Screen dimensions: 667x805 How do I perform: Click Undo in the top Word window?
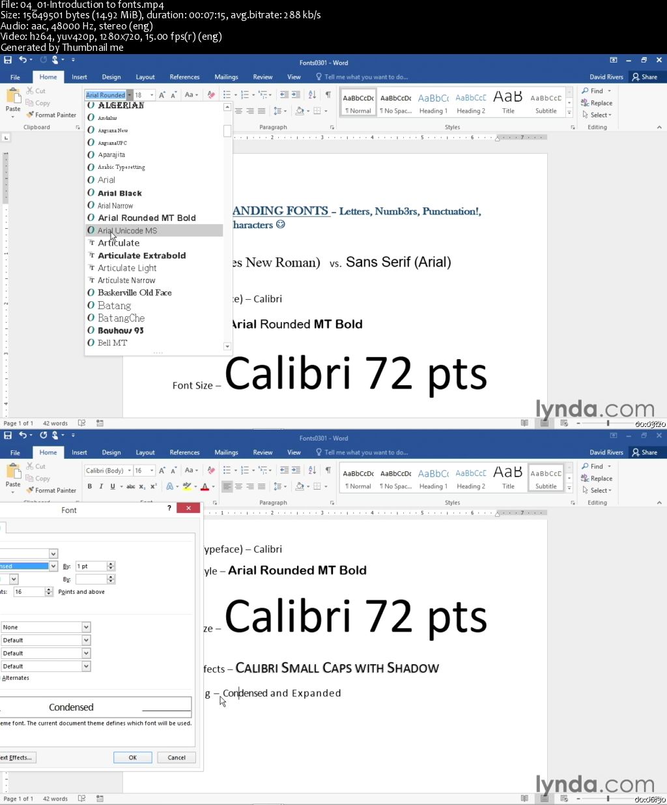[23, 60]
